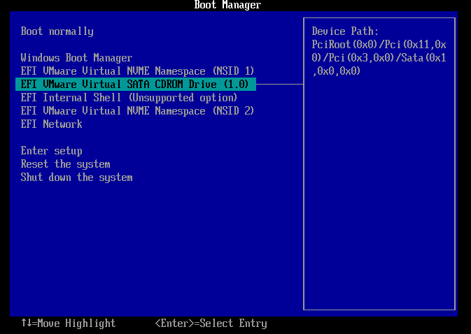Click the Move Highlight hint text
The image size is (471, 334).
click(79, 324)
